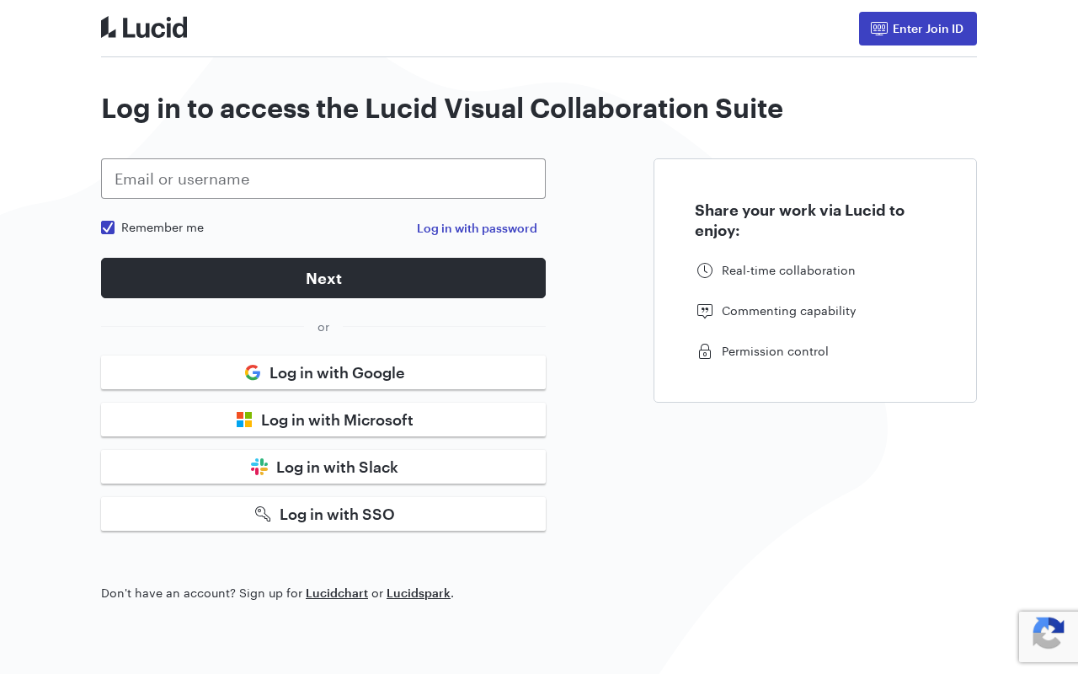Click the Lucid logo
The width and height of the screenshot is (1078, 674).
[144, 28]
